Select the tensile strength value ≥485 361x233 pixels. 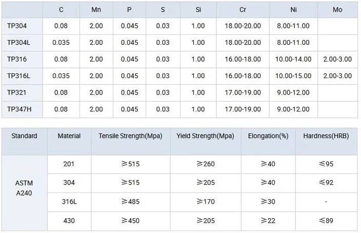(x=130, y=202)
